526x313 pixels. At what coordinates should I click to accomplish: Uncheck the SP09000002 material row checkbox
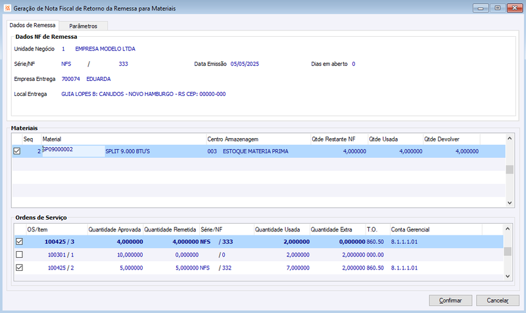(17, 151)
